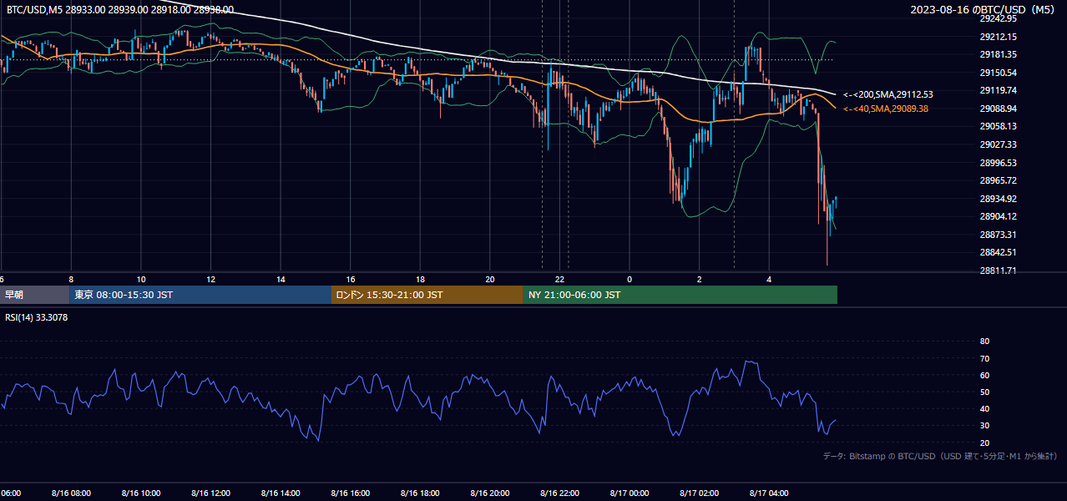Screen dimensions: 1067x501
Task: Click the 8/16 12:00 time label
Action: pyautogui.click(x=210, y=493)
